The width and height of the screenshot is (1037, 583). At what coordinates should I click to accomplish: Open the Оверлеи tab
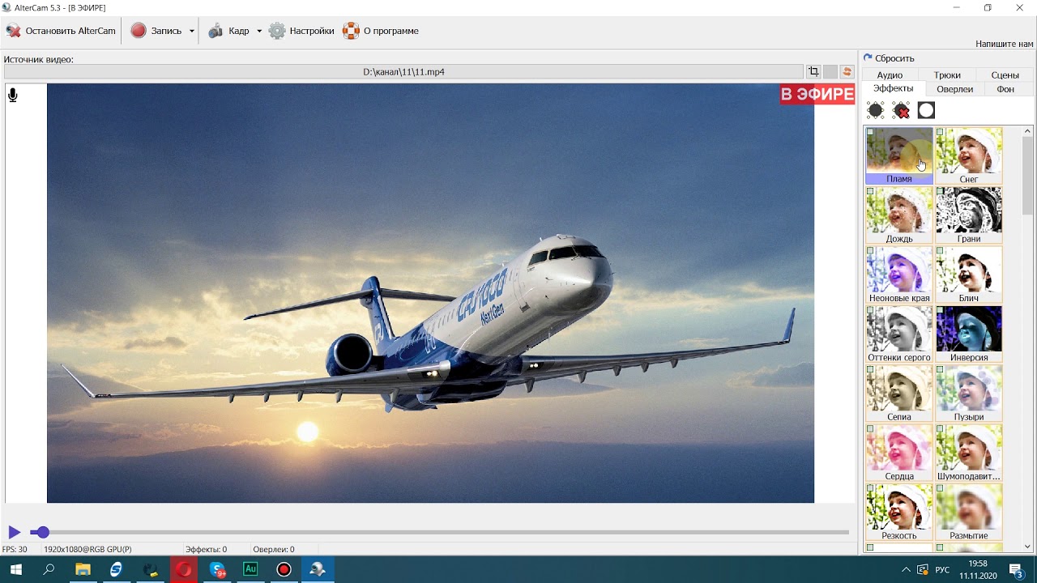pyautogui.click(x=954, y=89)
